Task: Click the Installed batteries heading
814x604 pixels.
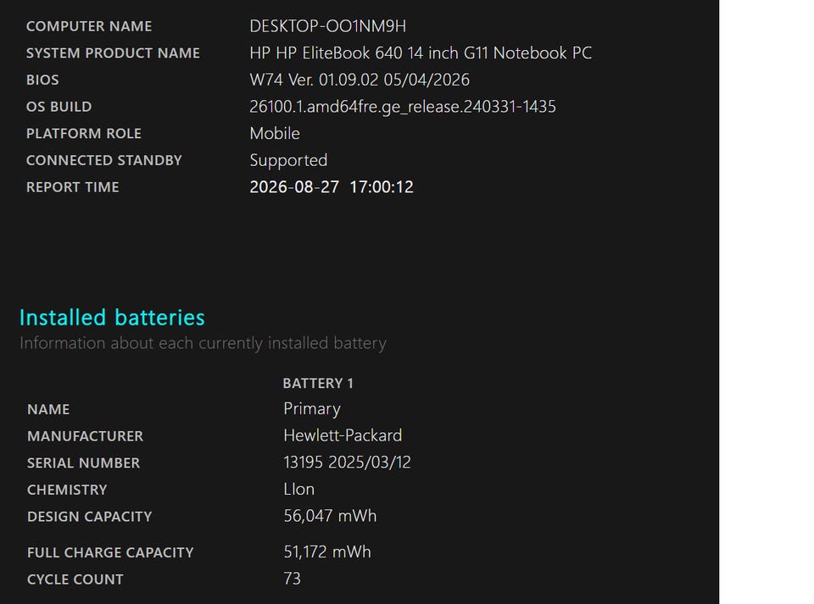Action: point(112,318)
